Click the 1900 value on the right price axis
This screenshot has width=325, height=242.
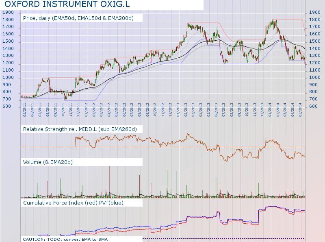[x=314, y=13]
